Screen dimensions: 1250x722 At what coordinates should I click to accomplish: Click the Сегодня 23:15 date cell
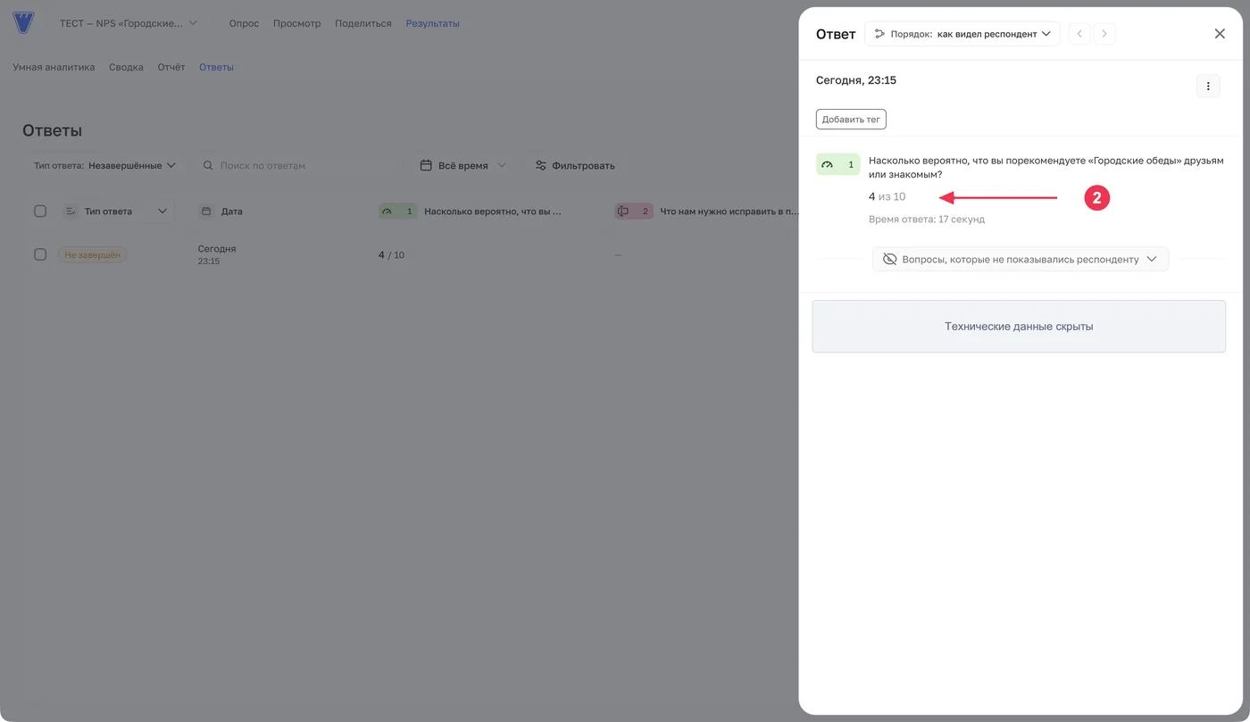pos(217,254)
